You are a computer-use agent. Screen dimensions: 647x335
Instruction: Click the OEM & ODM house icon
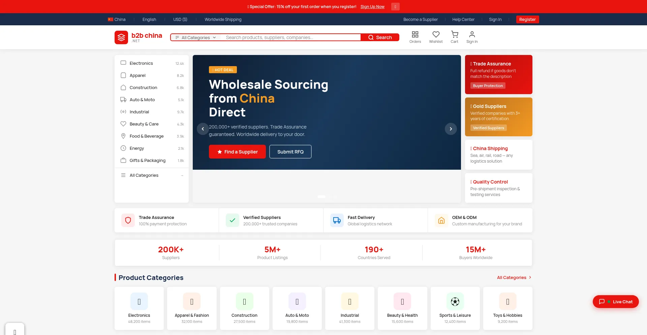tap(441, 220)
